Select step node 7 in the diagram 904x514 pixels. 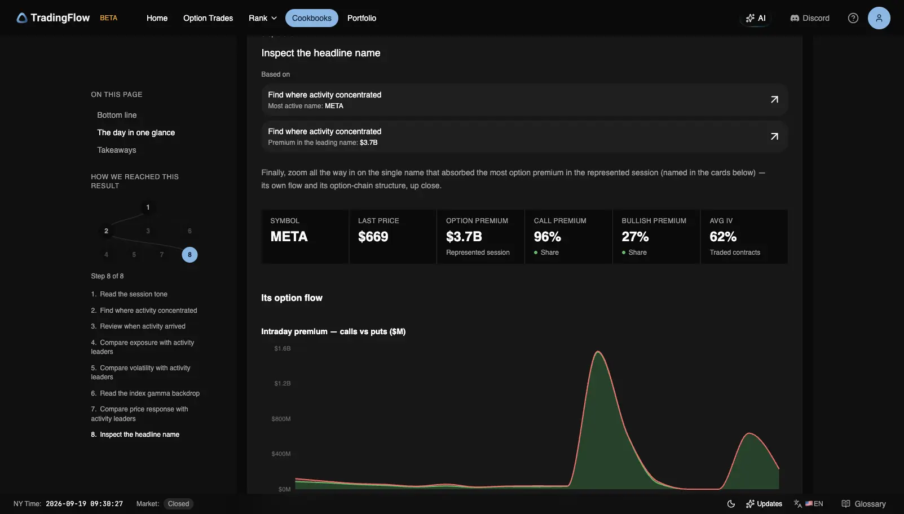tap(162, 255)
